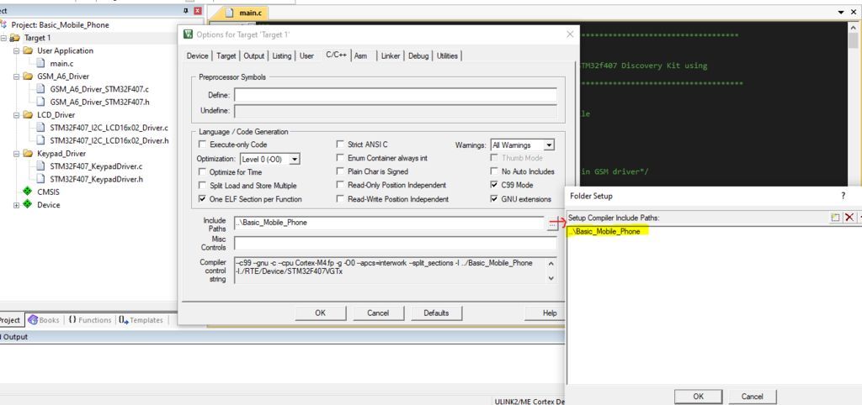
Task: Switch to the User tab
Action: tap(306, 56)
